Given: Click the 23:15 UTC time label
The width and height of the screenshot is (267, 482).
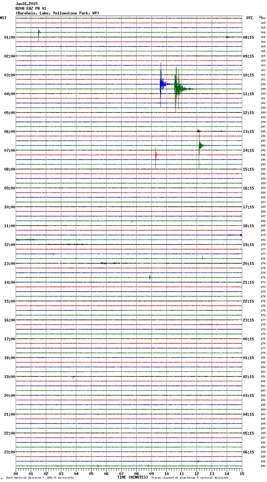Looking at the screenshot, I should [x=248, y=320].
